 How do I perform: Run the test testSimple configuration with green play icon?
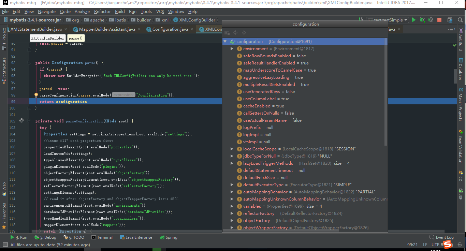pos(413,20)
